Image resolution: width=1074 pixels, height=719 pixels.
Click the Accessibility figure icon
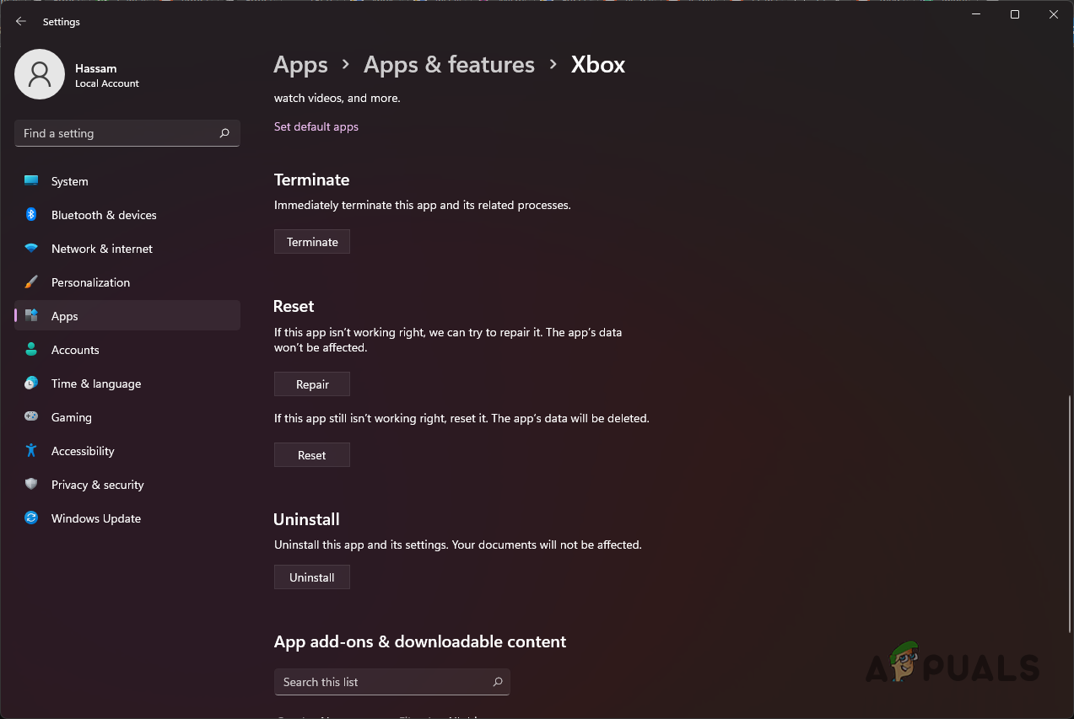point(31,451)
